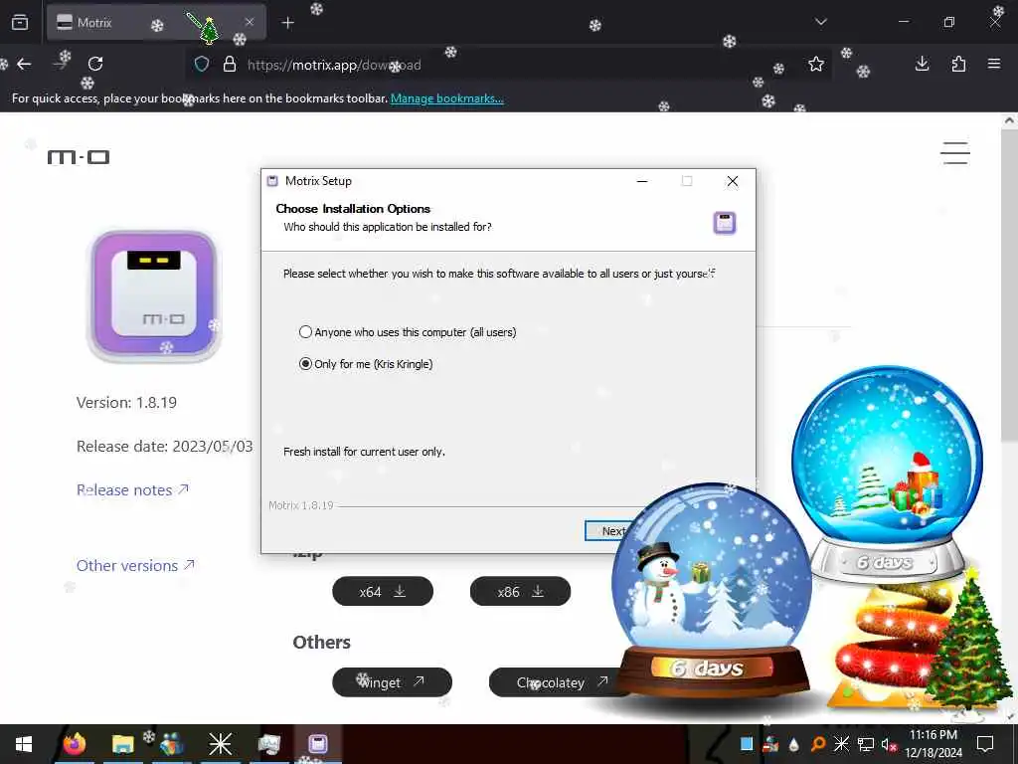This screenshot has width=1018, height=764.
Task: Click the Motrix installer icon in dialog header
Action: point(725,223)
